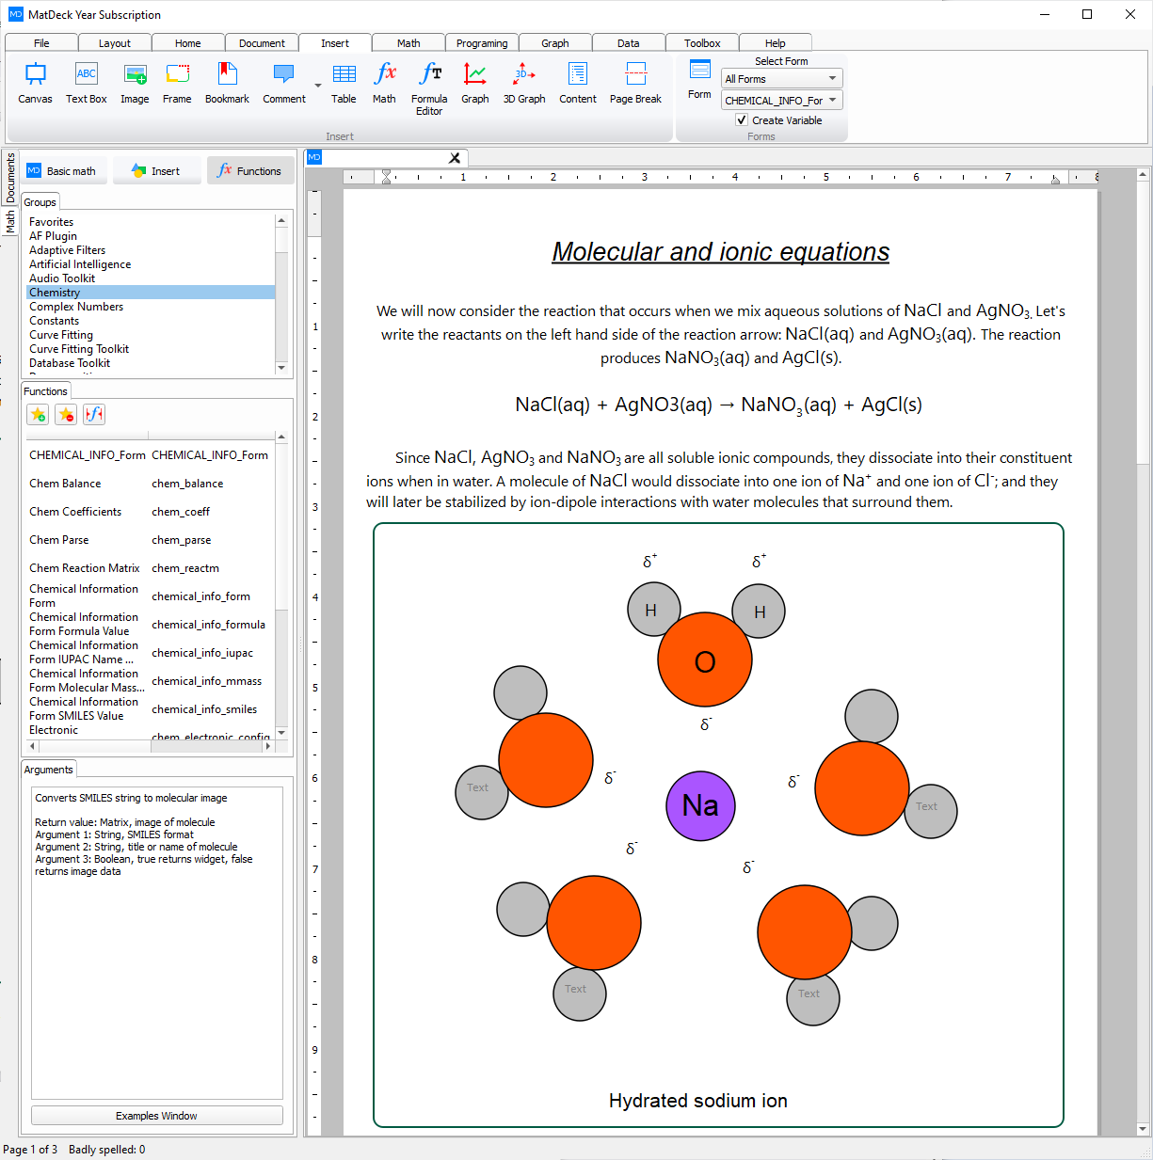Add a Frame to the document
This screenshot has height=1160, width=1153.
point(177,83)
